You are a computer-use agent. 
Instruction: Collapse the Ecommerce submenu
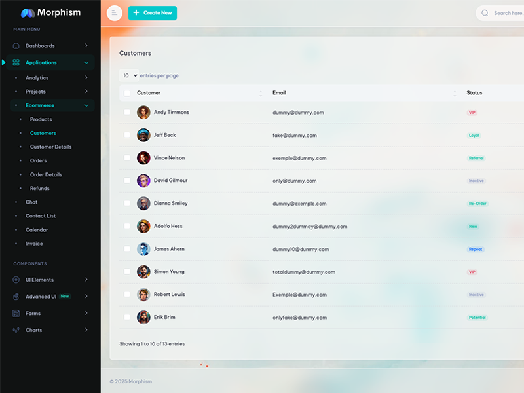[x=86, y=105]
